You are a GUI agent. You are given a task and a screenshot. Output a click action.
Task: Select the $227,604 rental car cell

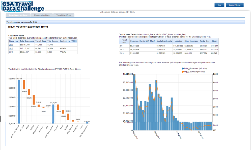204,53
